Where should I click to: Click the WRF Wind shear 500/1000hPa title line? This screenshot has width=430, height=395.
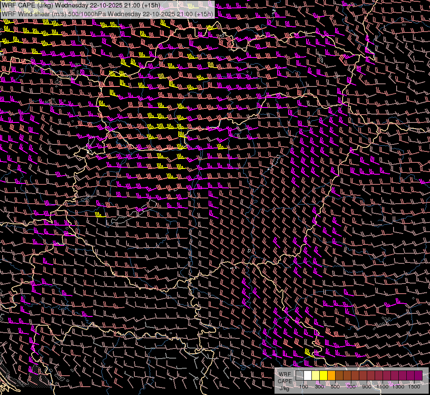107,14
